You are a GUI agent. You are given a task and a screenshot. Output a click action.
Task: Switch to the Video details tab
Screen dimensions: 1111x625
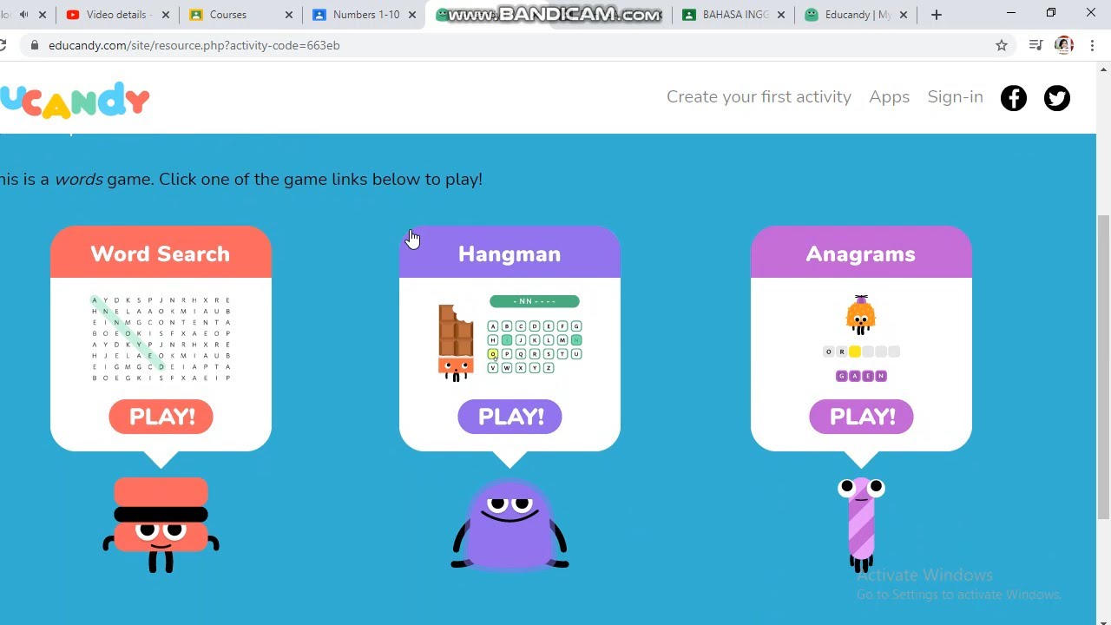pyautogui.click(x=117, y=15)
